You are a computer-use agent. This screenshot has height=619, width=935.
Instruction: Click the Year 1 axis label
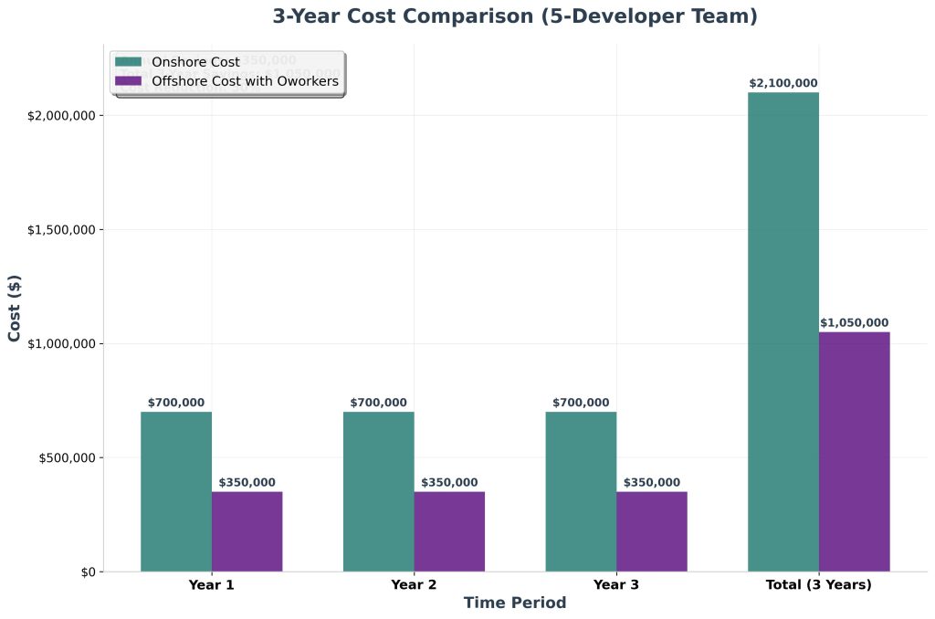point(211,584)
